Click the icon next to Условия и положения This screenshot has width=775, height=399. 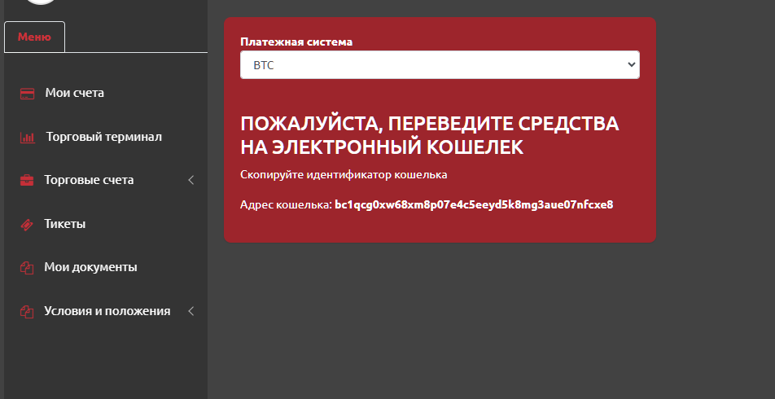pos(27,312)
